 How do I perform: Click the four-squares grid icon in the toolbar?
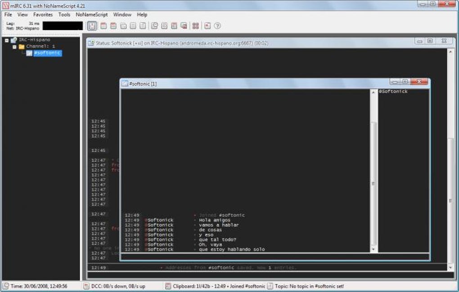click(x=195, y=26)
